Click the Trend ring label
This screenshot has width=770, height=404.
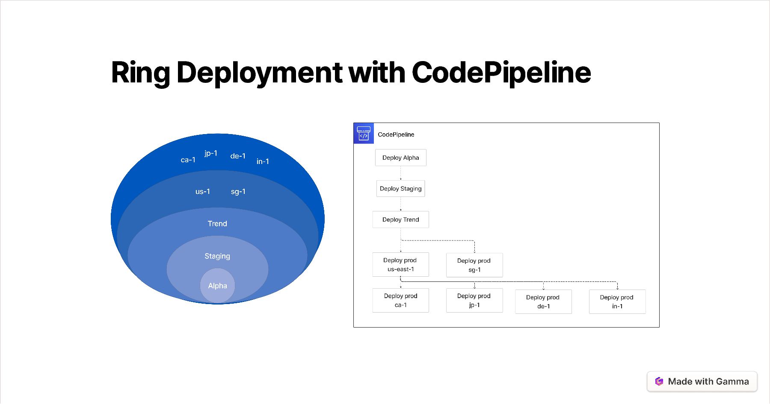(217, 224)
